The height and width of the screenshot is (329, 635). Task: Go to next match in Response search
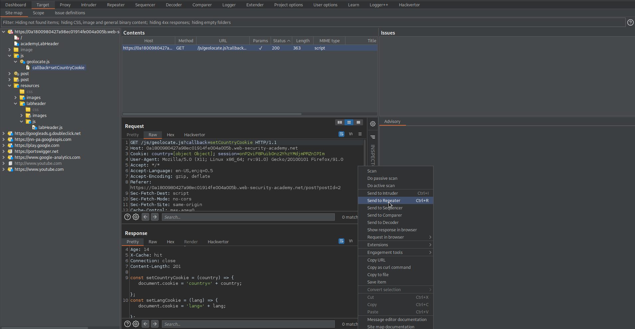pyautogui.click(x=155, y=324)
